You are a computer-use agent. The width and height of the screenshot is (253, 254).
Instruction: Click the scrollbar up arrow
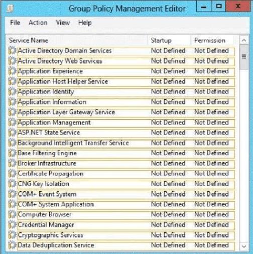(x=244, y=40)
